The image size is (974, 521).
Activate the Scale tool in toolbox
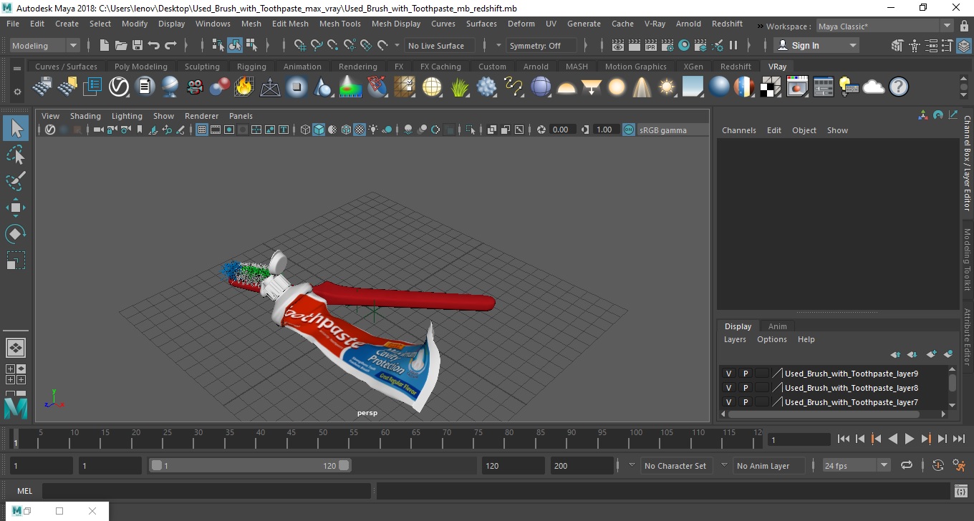click(x=16, y=260)
